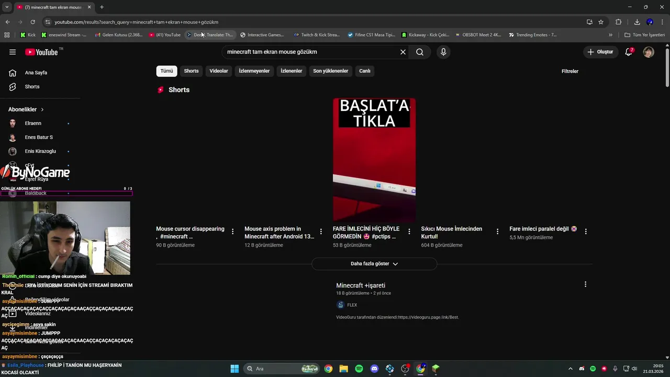Select the Son yüklenenler filter chip

[x=330, y=71]
